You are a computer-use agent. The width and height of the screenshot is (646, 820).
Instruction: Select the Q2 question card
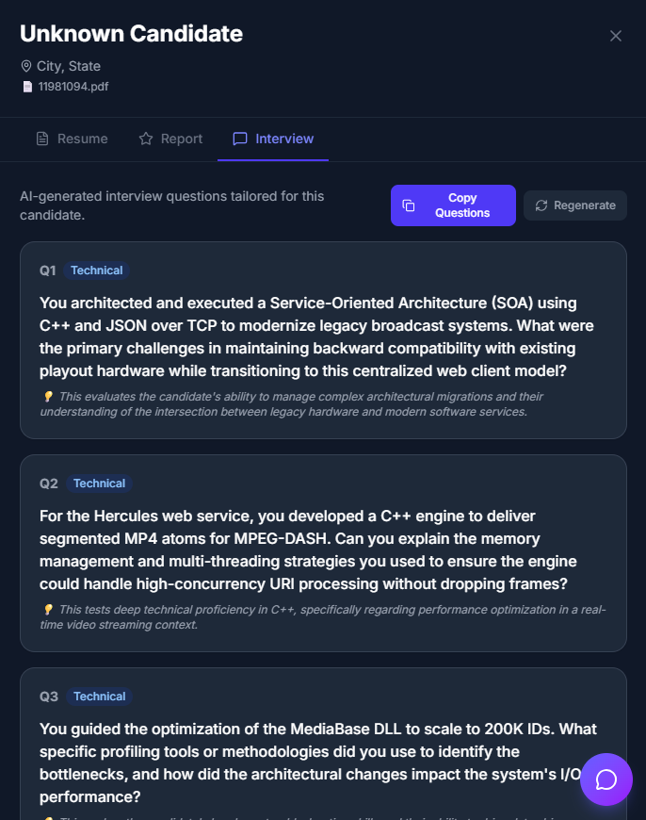323,552
